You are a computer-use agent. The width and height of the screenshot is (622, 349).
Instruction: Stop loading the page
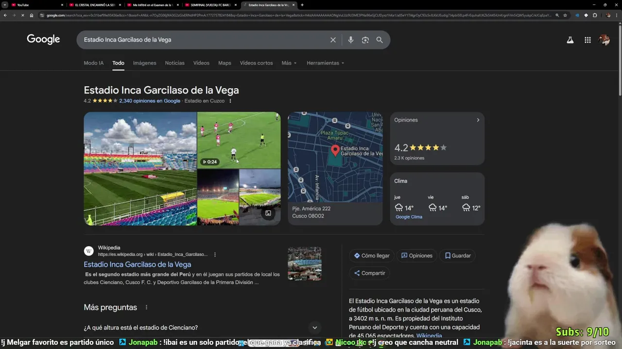tap(22, 15)
